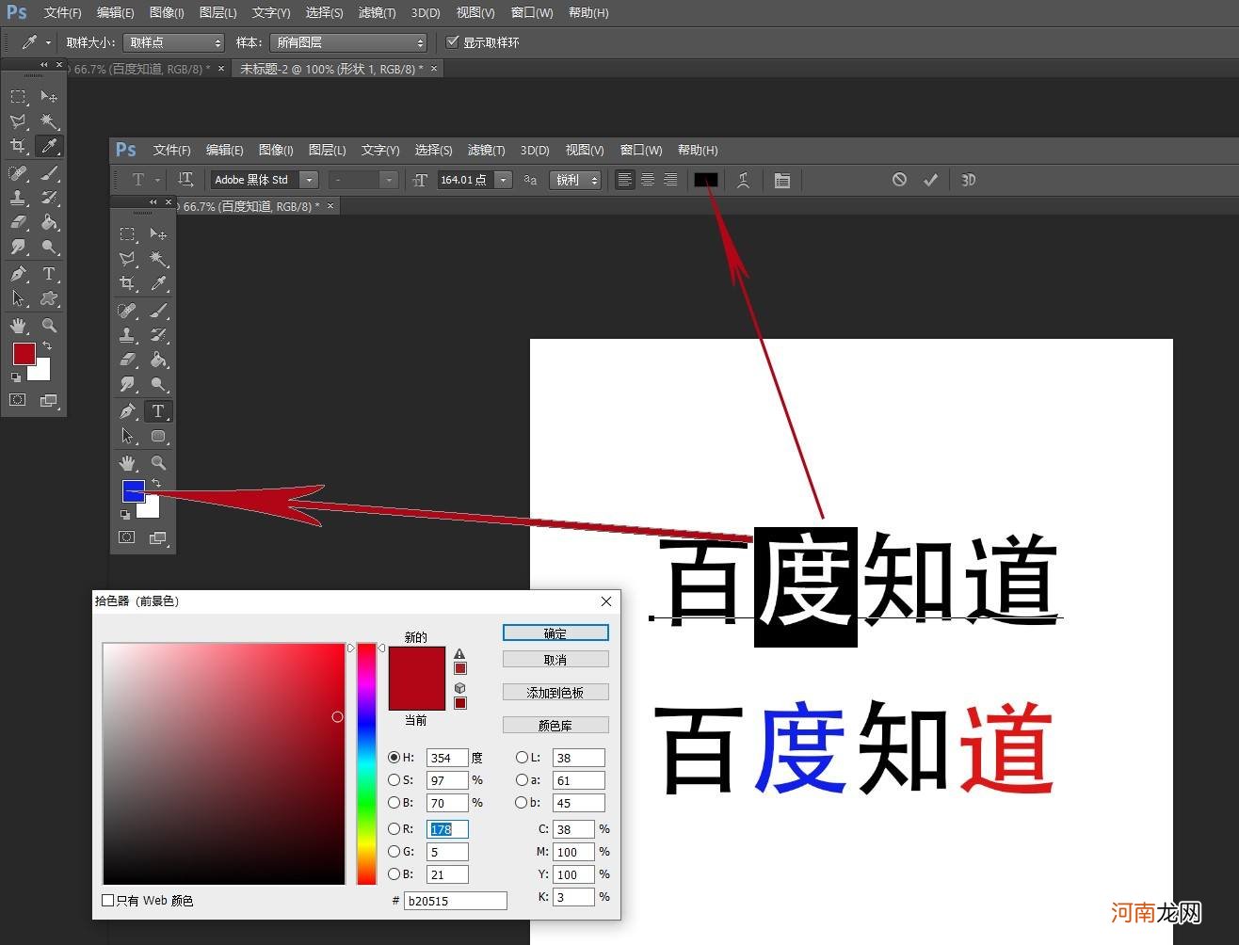The width and height of the screenshot is (1239, 945).
Task: Open 取样大小 dropdown showing 取样点
Action: point(174,42)
